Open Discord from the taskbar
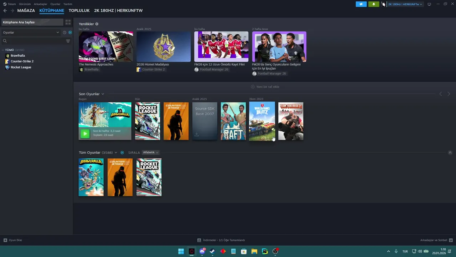 pos(202,251)
